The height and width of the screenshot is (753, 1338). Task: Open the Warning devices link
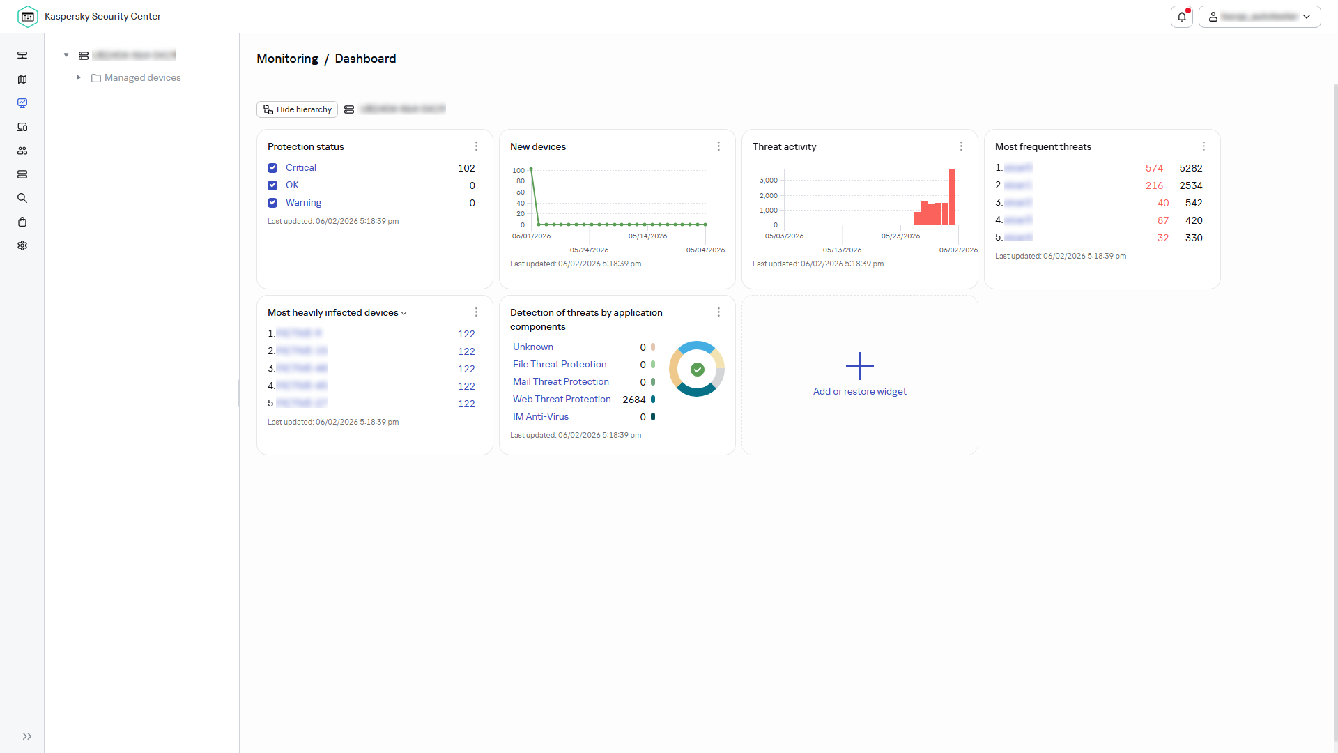(x=304, y=202)
